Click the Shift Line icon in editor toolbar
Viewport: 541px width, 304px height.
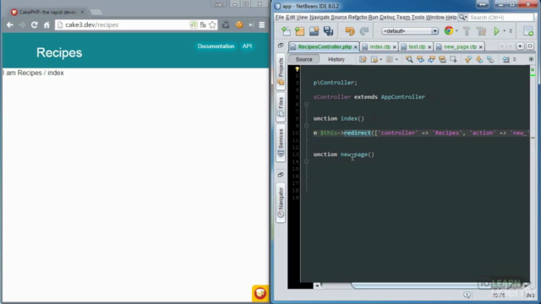[505, 59]
